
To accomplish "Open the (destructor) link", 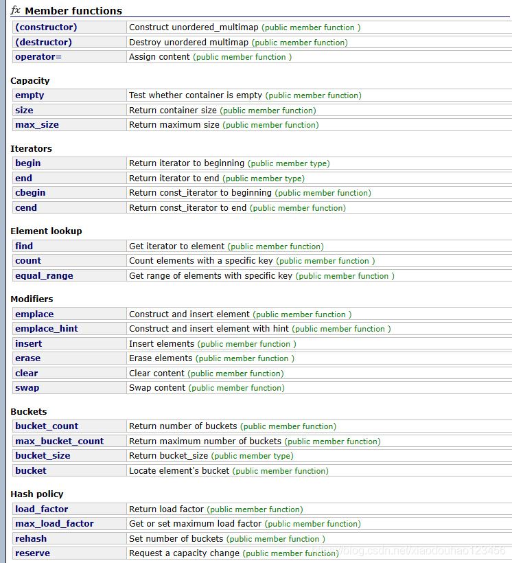I will pos(43,43).
